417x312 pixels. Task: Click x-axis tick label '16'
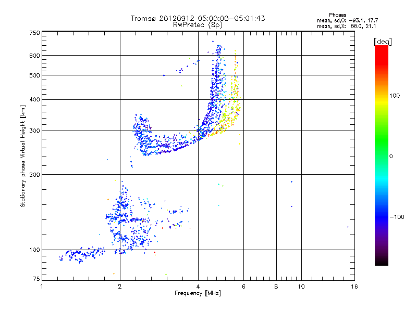(x=354, y=287)
